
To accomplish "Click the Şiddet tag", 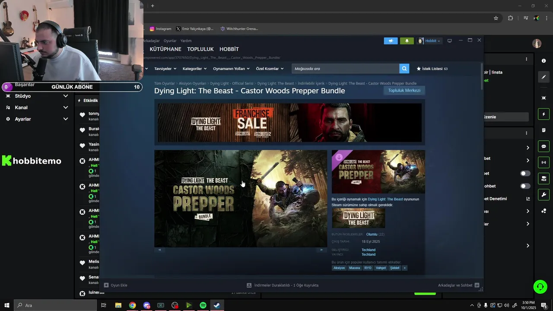I will 395,268.
